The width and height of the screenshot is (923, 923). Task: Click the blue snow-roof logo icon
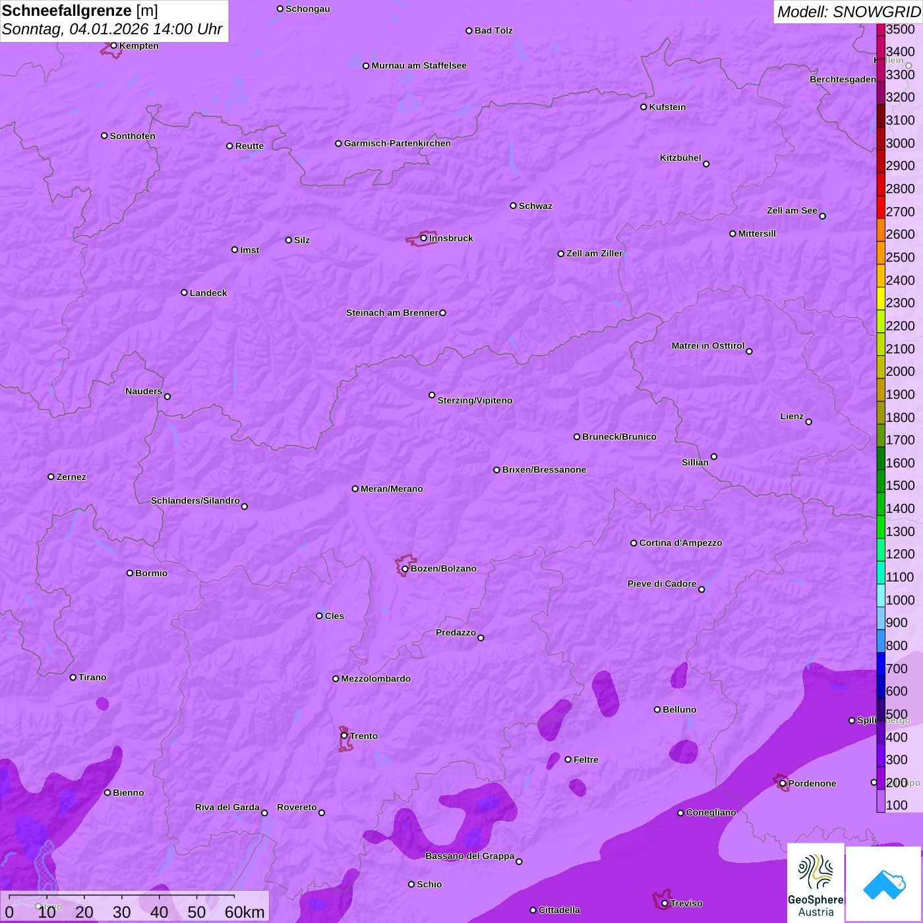(x=884, y=885)
